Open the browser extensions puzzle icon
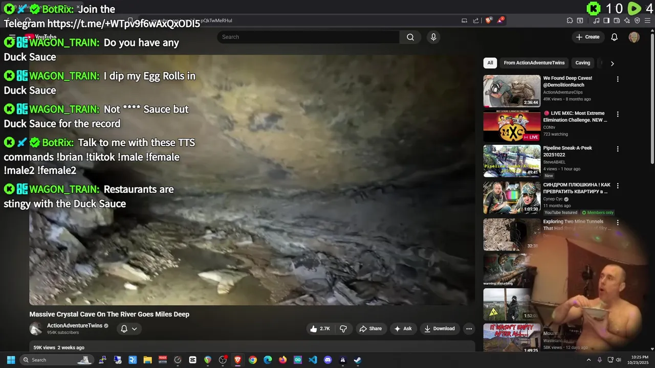The image size is (655, 368). 570,20
